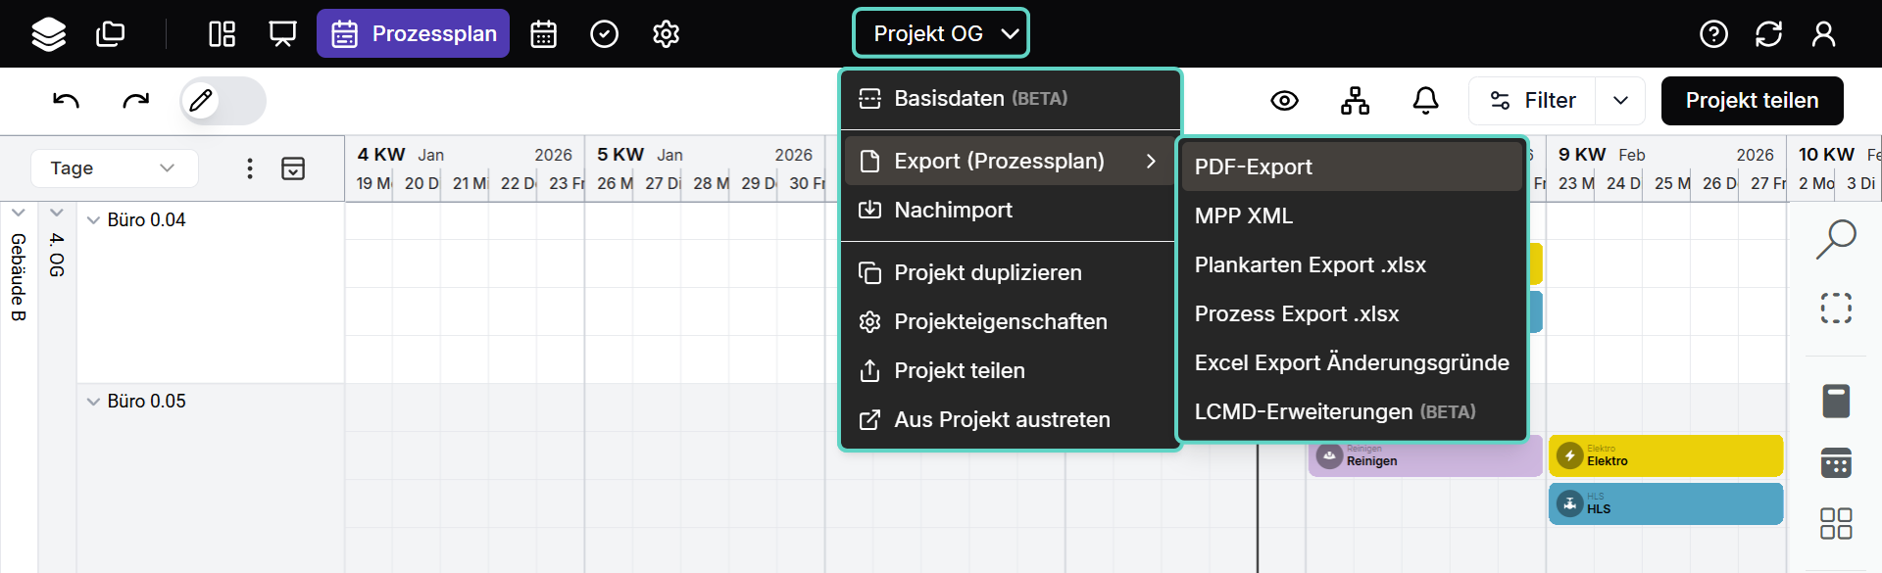This screenshot has height=573, width=1882.
Task: Choose Projekt duplizieren in the menu
Action: [987, 272]
